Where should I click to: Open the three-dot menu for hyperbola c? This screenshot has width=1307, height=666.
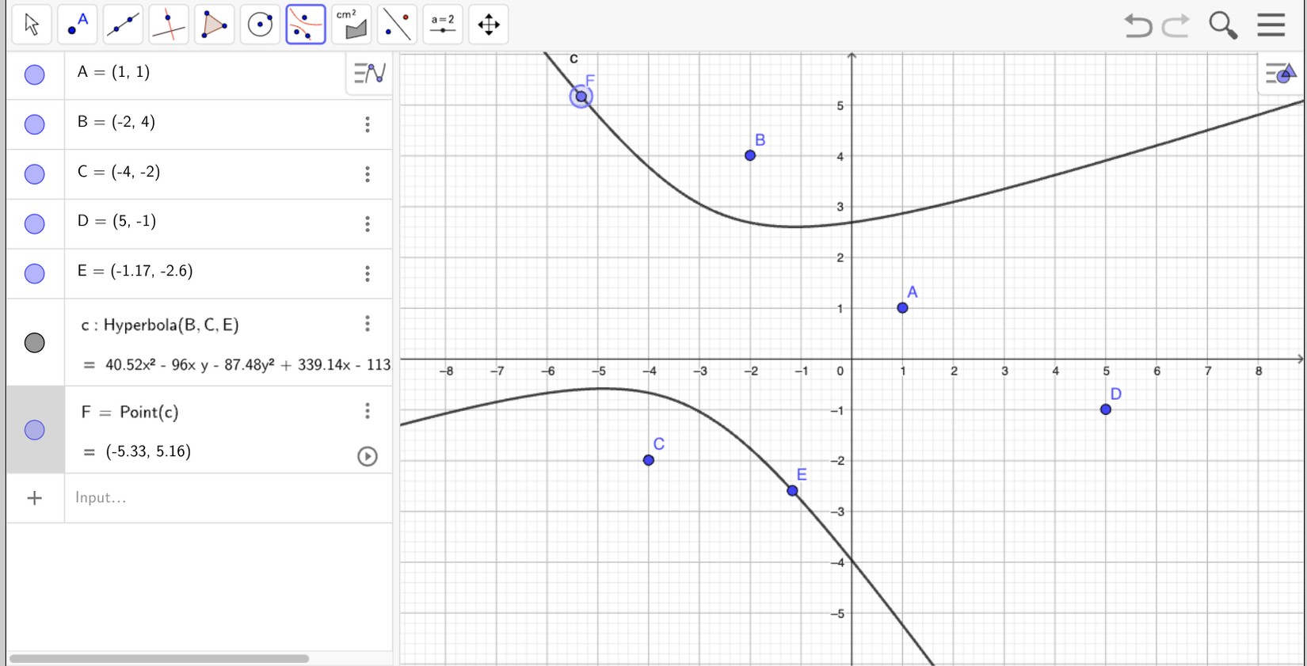[368, 323]
